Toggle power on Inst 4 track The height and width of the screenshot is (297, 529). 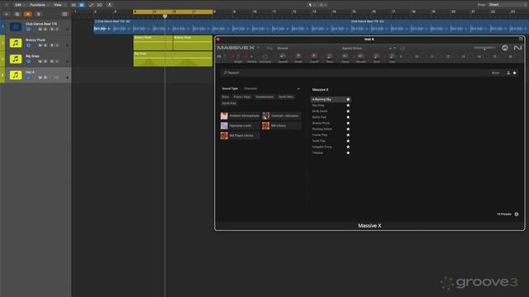click(x=28, y=78)
